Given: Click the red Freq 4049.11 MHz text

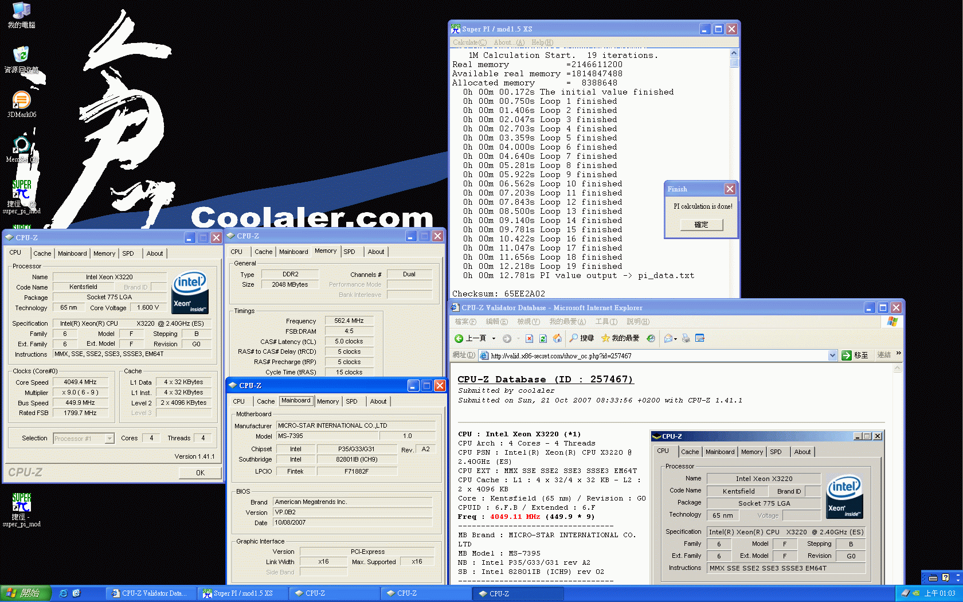Looking at the screenshot, I should point(515,517).
